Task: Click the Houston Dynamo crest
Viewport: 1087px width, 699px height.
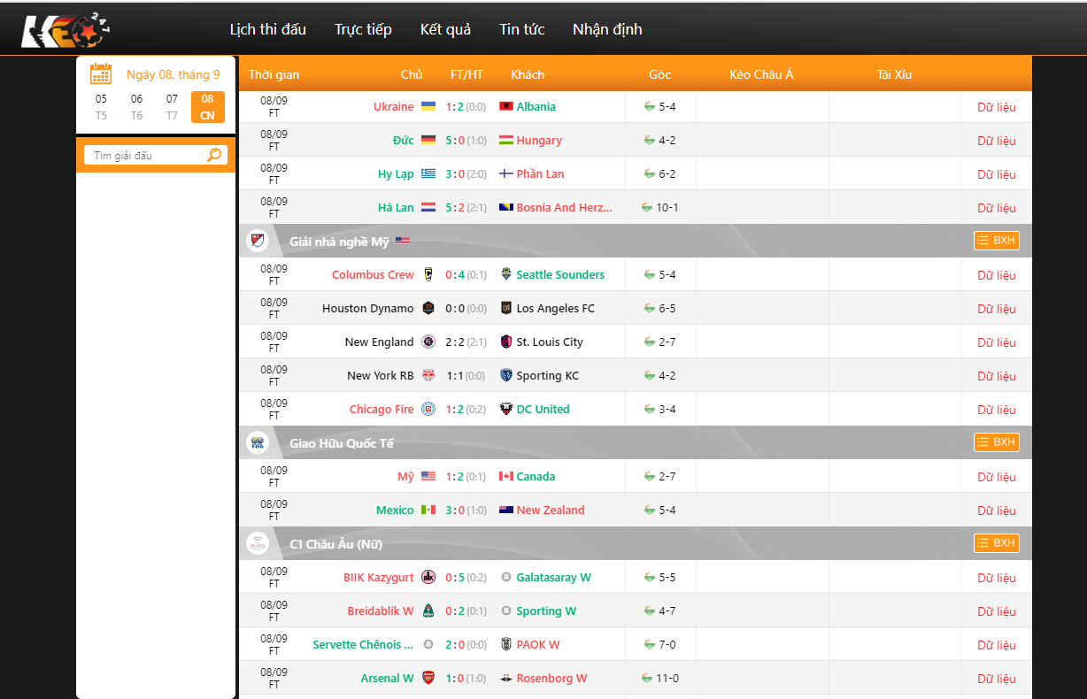Action: (428, 308)
